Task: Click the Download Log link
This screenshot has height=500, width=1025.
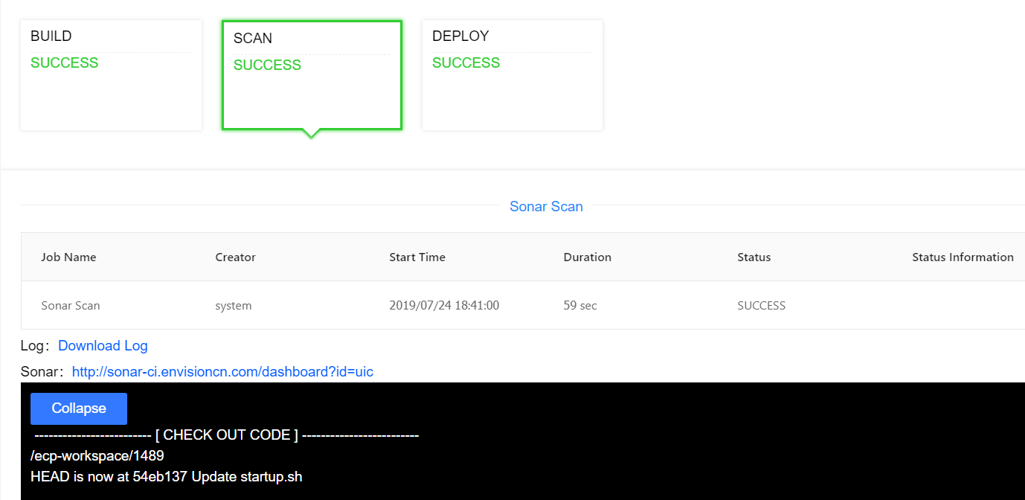Action: tap(103, 345)
